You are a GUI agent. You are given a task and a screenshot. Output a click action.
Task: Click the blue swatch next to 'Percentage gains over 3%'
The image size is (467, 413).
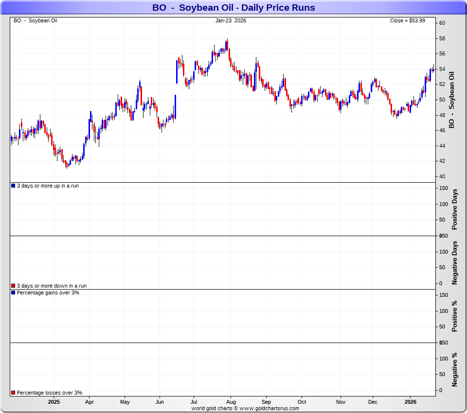tap(13, 293)
